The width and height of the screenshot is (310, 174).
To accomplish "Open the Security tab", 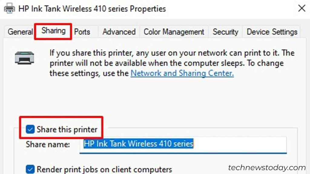I will 225,32.
